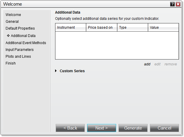This screenshot has width=184, height=137.
Task: Navigate to the Input Parameters step
Action: [x=20, y=50]
